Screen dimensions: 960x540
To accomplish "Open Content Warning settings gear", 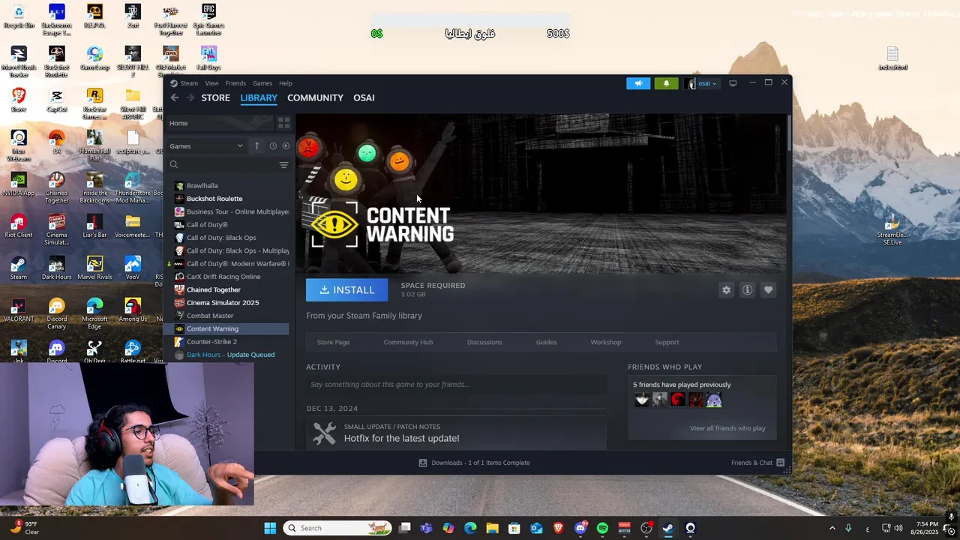I will (x=726, y=290).
